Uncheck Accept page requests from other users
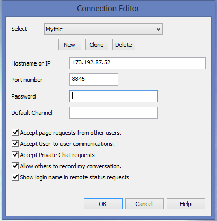This screenshot has height=221, width=217. (x=15, y=133)
